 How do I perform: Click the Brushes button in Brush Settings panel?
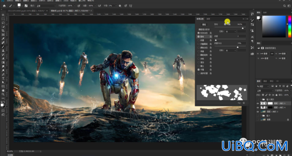204,24
